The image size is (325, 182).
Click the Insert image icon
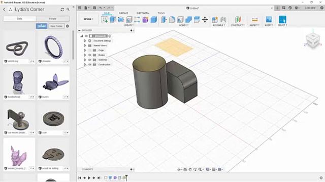269,20
